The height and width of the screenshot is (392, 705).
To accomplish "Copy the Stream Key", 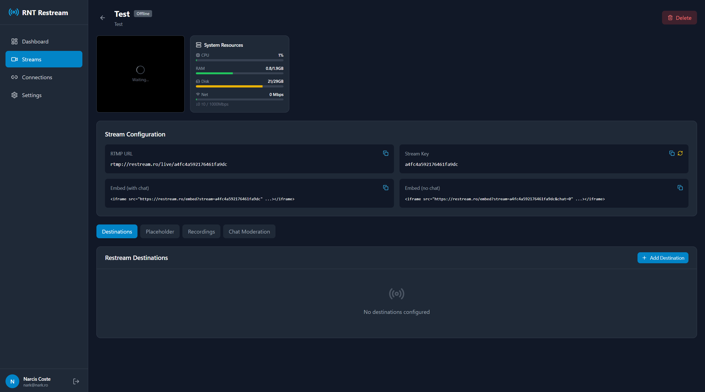I will click(x=671, y=153).
